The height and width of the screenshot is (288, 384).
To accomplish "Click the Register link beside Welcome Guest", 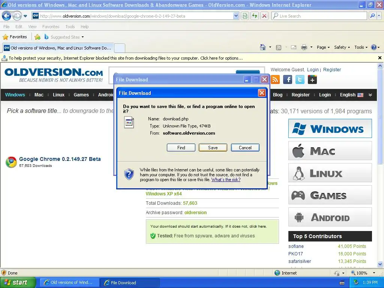I will [x=332, y=69].
